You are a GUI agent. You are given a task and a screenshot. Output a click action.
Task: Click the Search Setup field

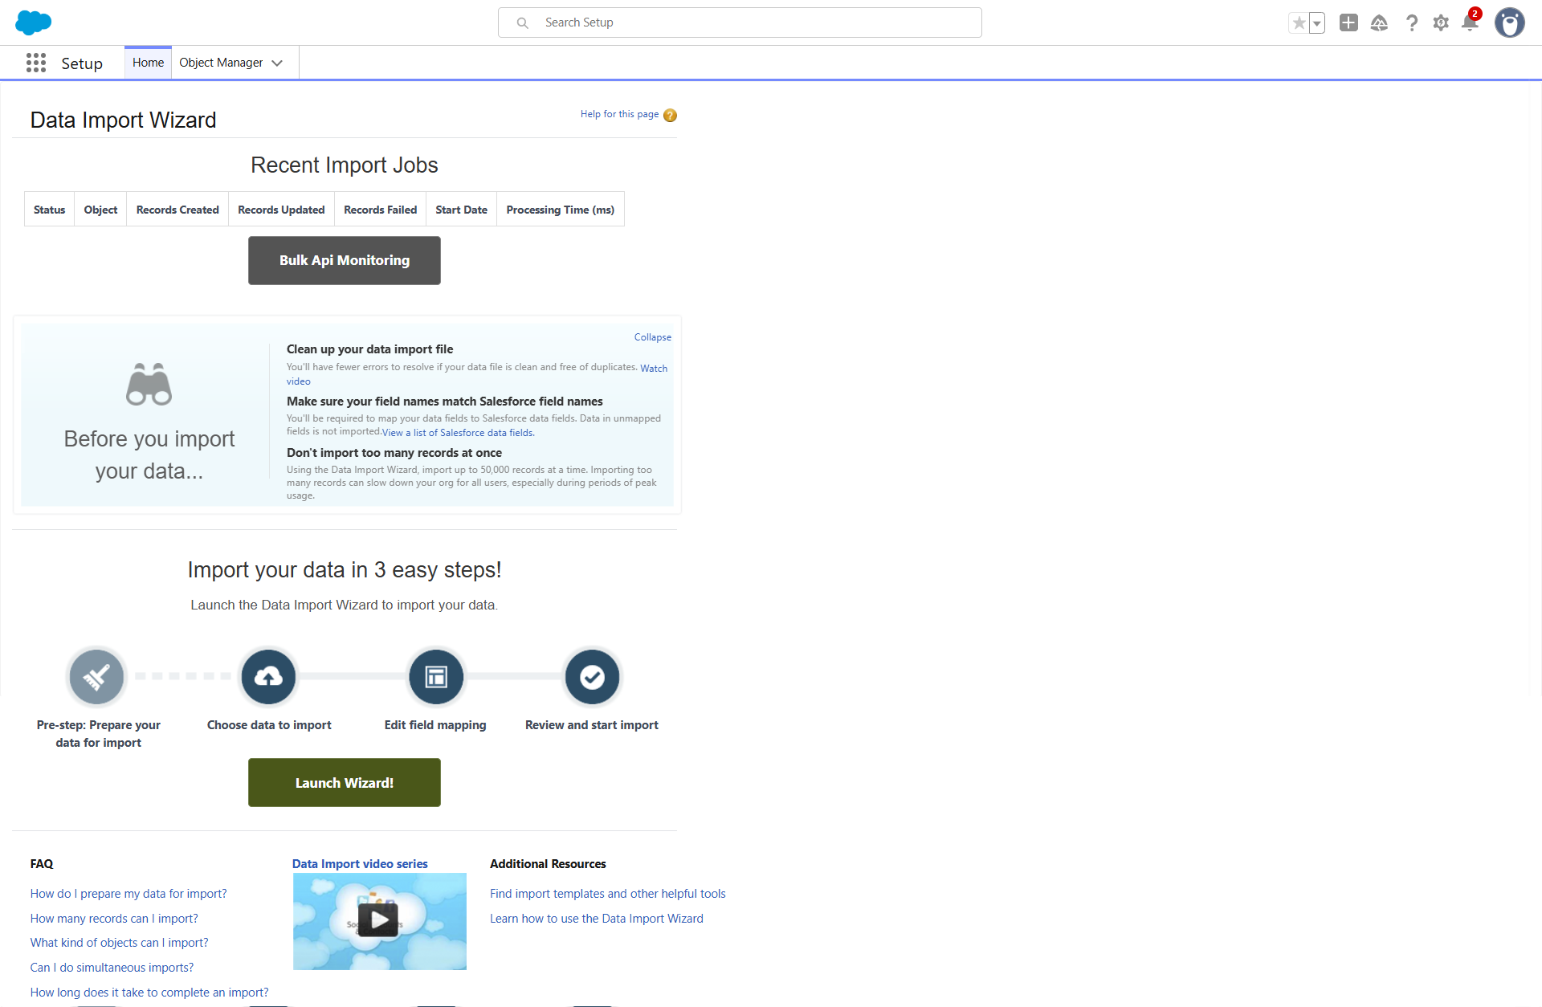tap(740, 22)
